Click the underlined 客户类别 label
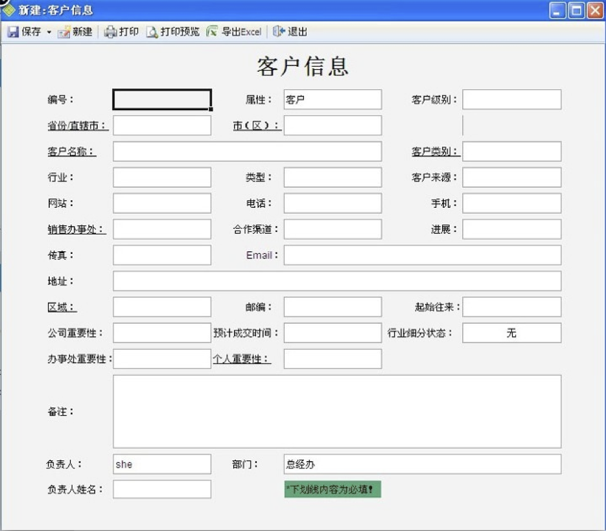The width and height of the screenshot is (606, 531). pos(436,152)
